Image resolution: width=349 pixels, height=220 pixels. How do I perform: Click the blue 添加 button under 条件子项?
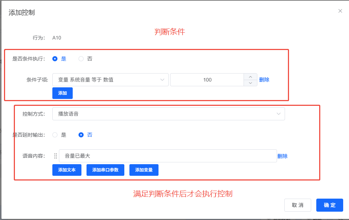click(x=62, y=93)
